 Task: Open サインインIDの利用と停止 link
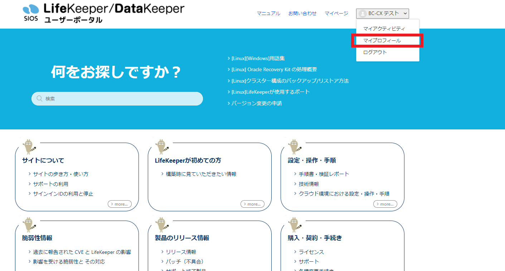tap(63, 194)
